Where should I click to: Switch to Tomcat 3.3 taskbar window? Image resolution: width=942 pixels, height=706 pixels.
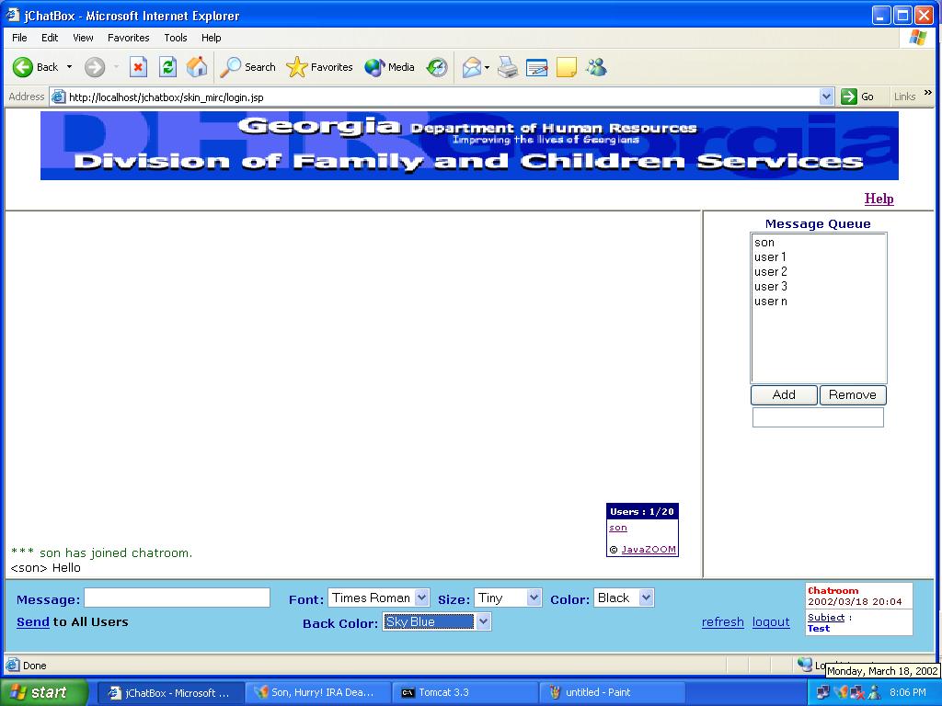[465, 693]
